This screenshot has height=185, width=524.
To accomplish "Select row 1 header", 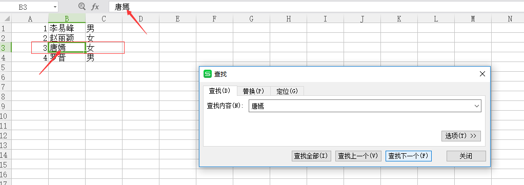I will click(x=6, y=28).
